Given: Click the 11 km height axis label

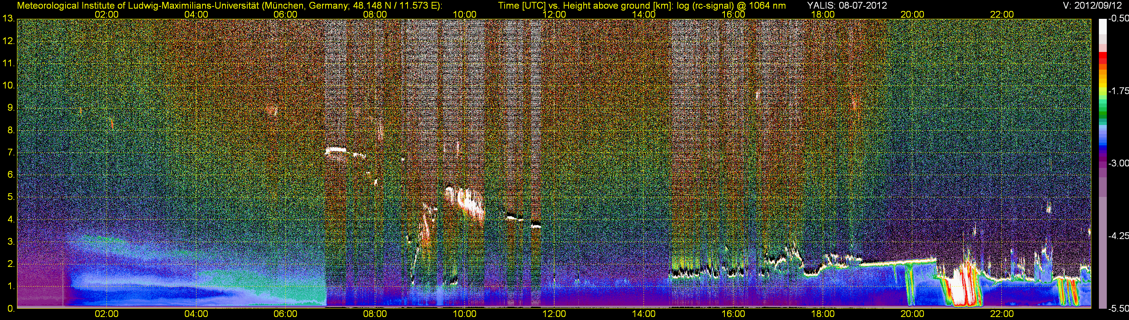Looking at the screenshot, I should click(8, 64).
